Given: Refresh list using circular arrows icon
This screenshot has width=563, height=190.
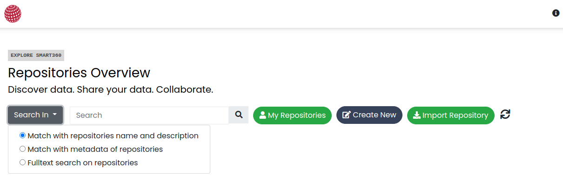Looking at the screenshot, I should [505, 114].
